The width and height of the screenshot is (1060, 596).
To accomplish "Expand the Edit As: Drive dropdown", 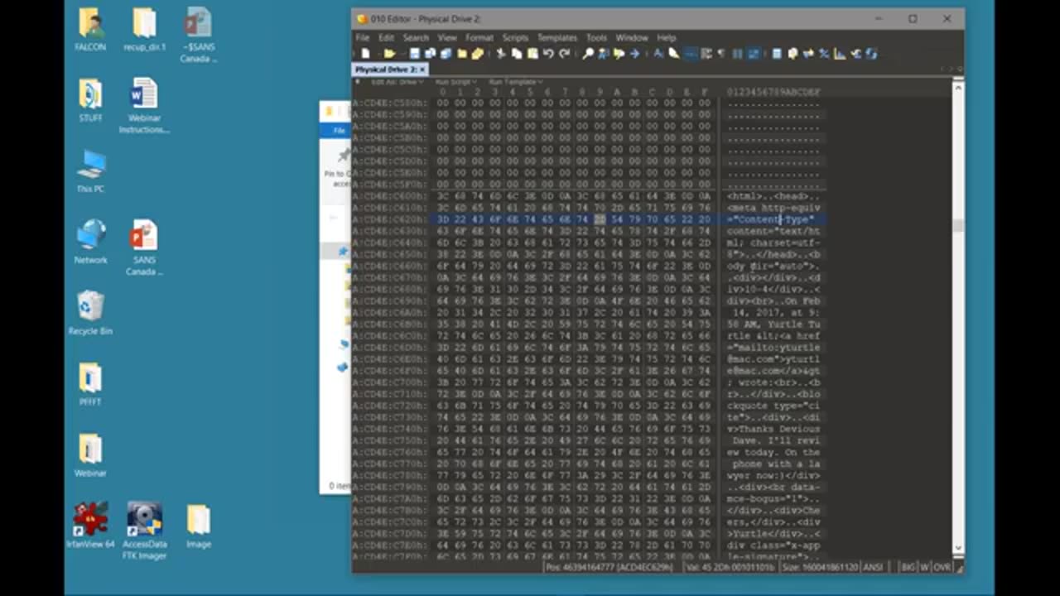I will tap(397, 82).
